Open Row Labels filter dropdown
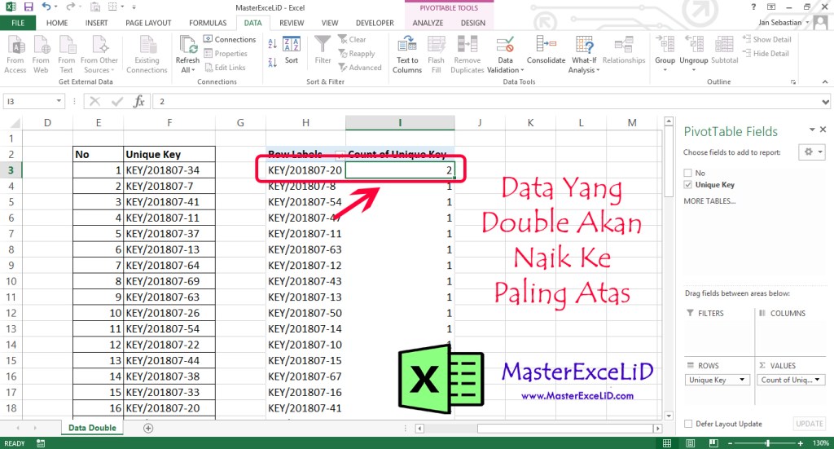 tap(340, 155)
